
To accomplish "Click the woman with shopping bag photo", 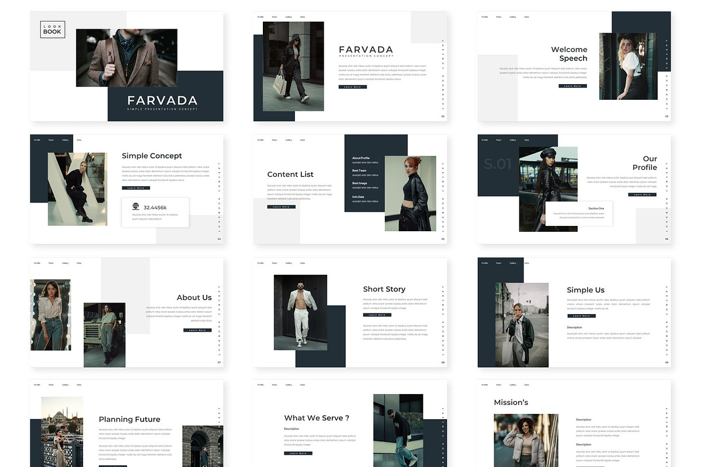I will (293, 67).
